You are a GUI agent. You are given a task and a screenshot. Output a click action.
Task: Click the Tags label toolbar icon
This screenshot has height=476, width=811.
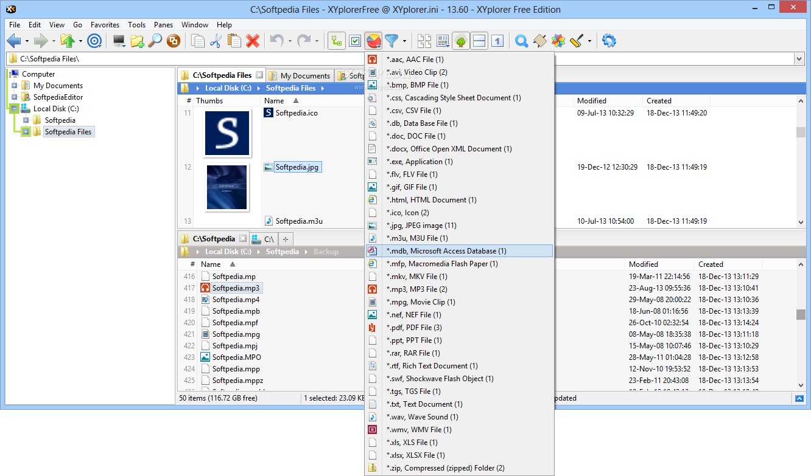click(x=539, y=41)
